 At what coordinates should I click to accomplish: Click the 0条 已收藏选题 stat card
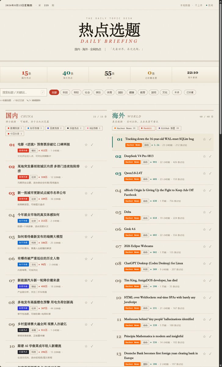[x=151, y=75]
